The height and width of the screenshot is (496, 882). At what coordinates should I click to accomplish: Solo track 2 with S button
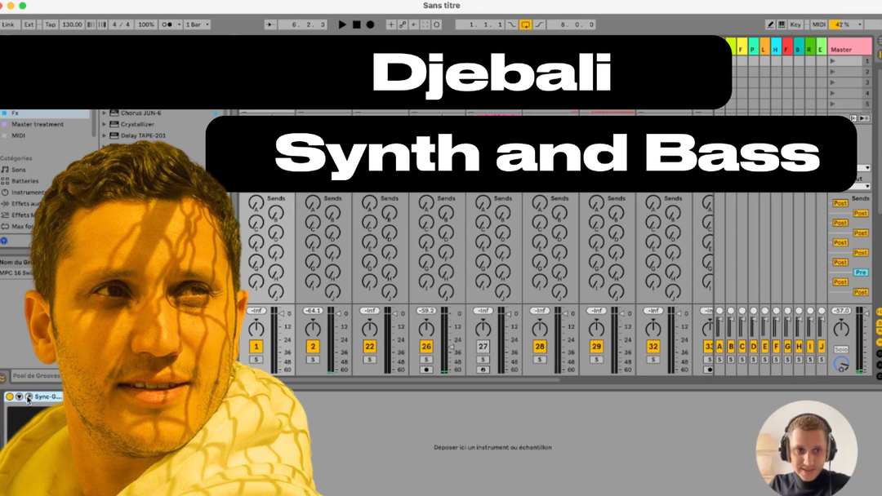tap(313, 360)
